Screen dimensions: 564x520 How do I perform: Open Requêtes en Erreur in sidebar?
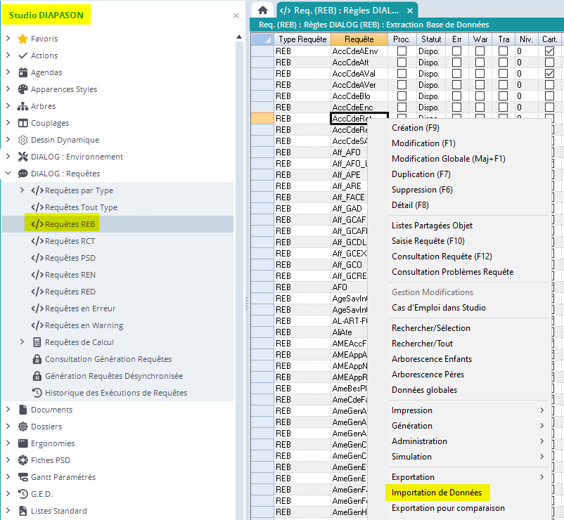click(80, 308)
